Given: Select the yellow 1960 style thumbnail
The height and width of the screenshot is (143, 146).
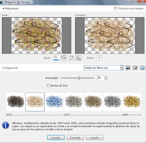Looking at the screenshot, I should [132, 102].
